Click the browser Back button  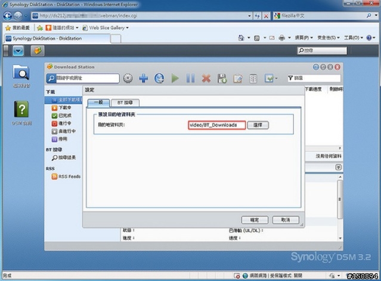[8, 16]
